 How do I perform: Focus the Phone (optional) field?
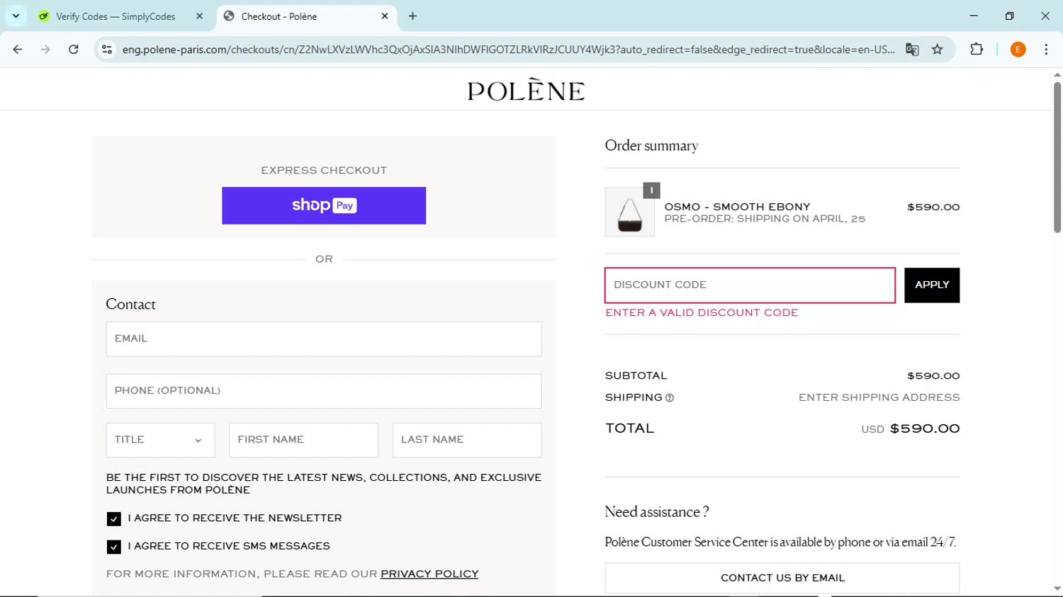(x=324, y=391)
